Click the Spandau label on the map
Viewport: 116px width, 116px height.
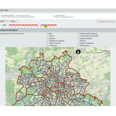(x=24, y=82)
